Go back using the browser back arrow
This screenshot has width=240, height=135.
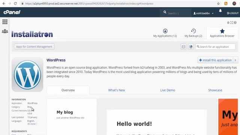coord(4,3)
